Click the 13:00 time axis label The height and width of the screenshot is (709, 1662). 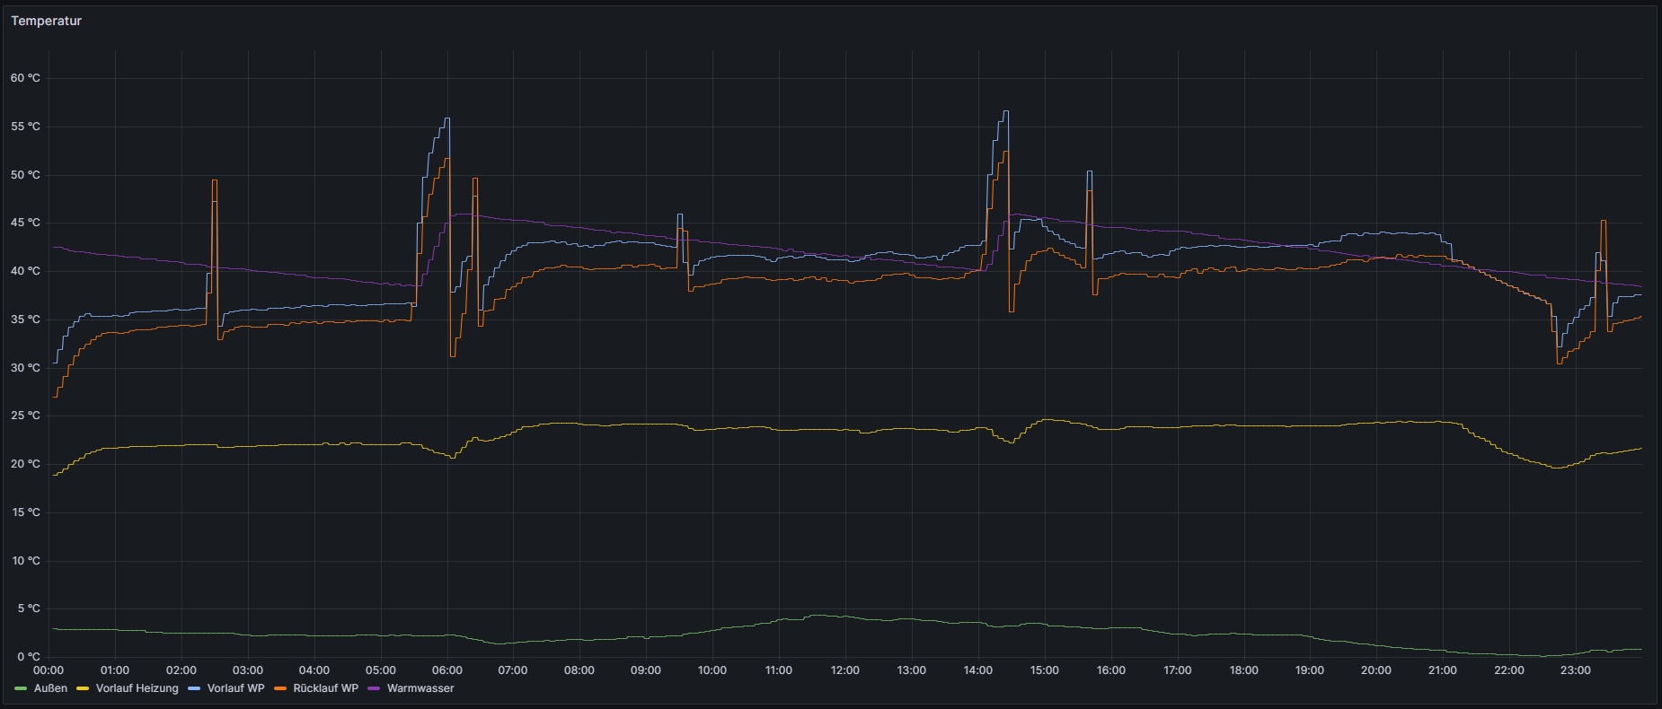(x=912, y=670)
